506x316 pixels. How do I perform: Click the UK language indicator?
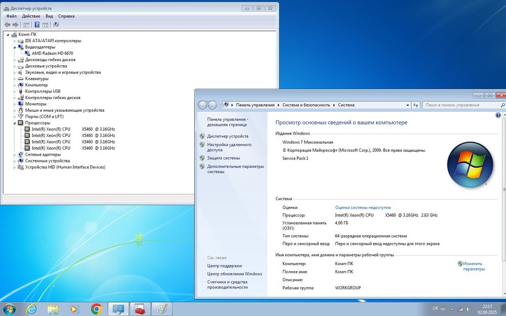pos(435,308)
